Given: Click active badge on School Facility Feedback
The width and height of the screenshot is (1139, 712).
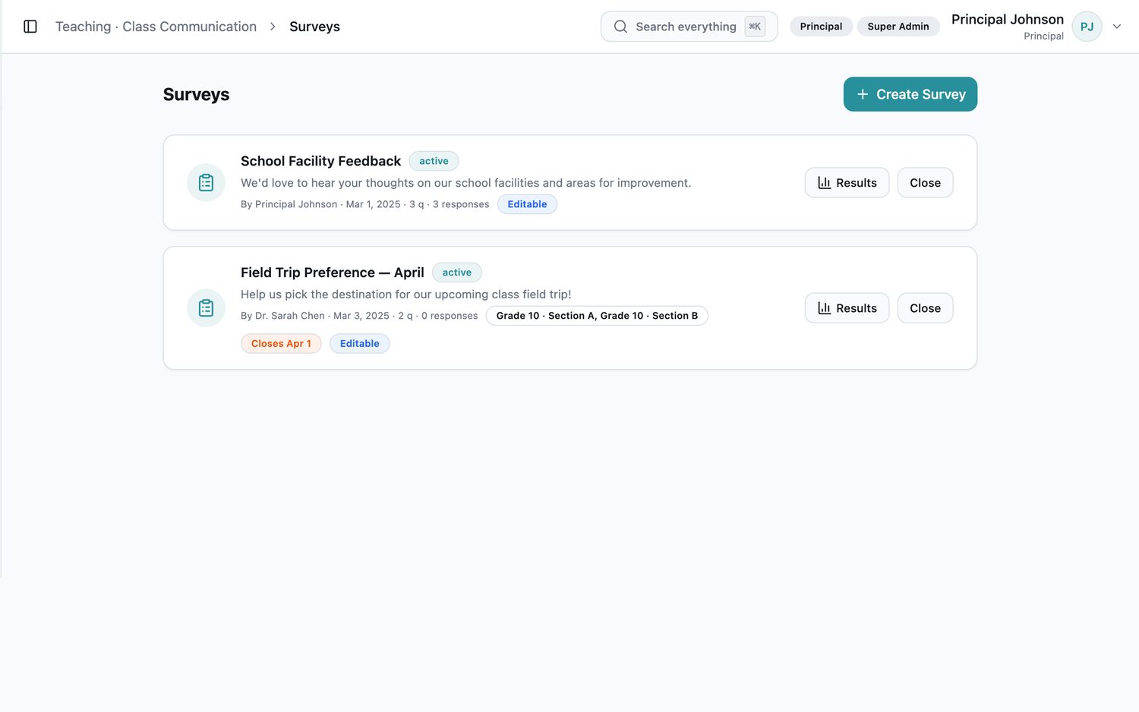Looking at the screenshot, I should point(434,161).
